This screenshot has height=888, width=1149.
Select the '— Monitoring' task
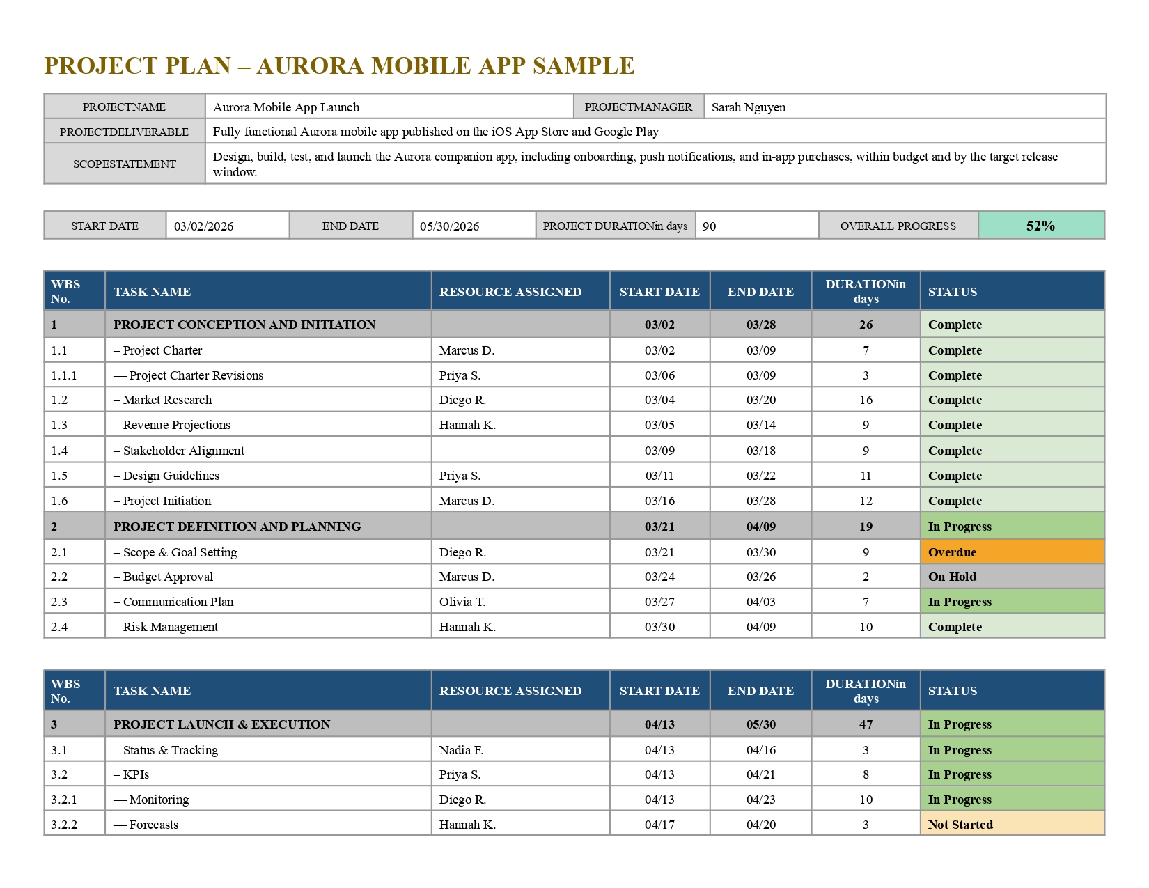pyautogui.click(x=151, y=800)
